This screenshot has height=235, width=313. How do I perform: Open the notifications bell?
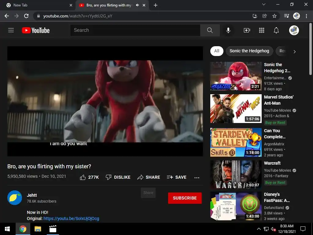tap(276, 30)
